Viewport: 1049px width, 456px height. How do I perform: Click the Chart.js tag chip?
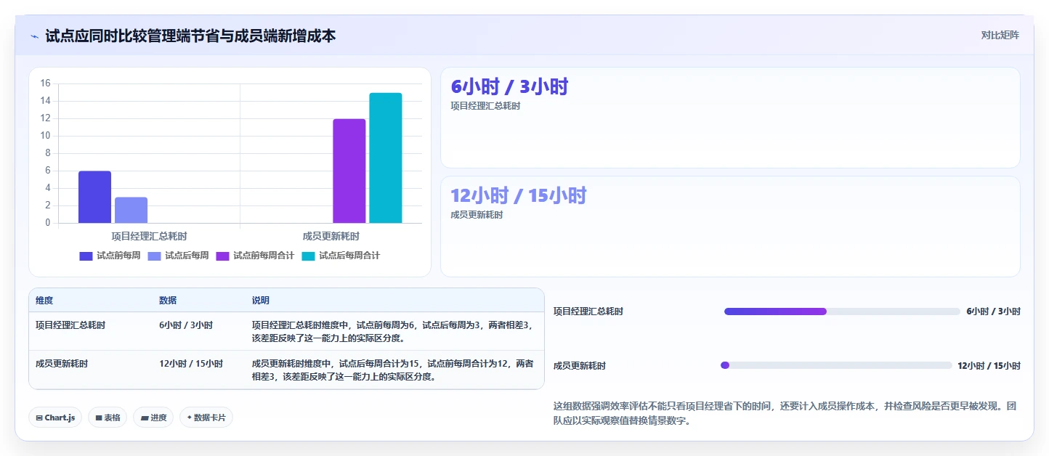(x=55, y=418)
